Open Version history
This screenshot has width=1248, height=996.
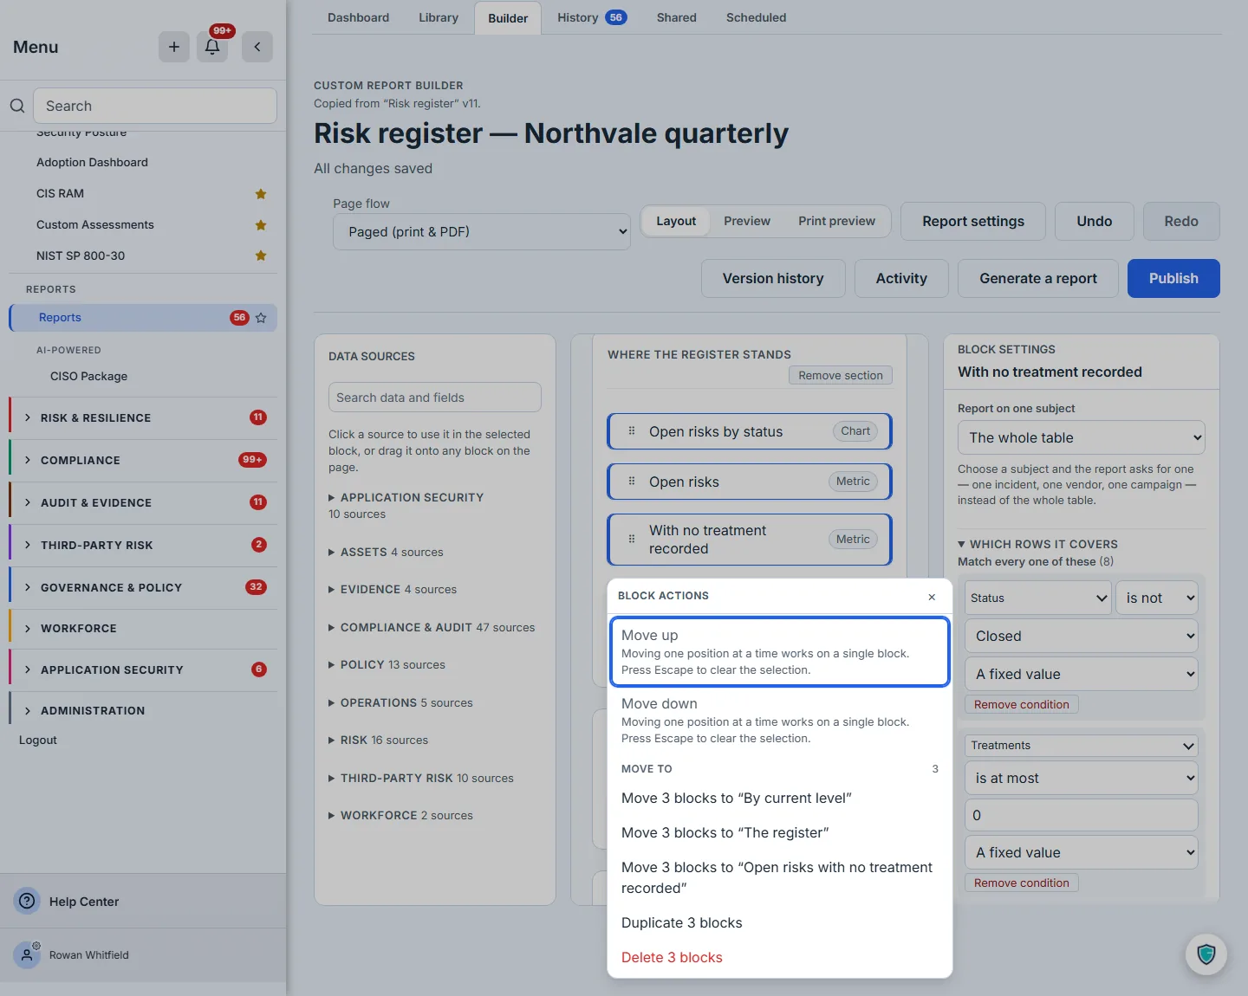(773, 278)
